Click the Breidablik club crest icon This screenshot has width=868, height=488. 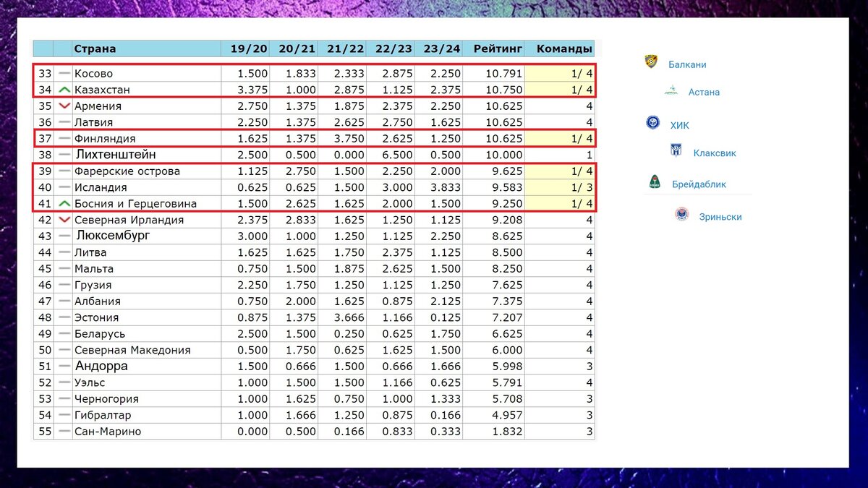tap(654, 182)
